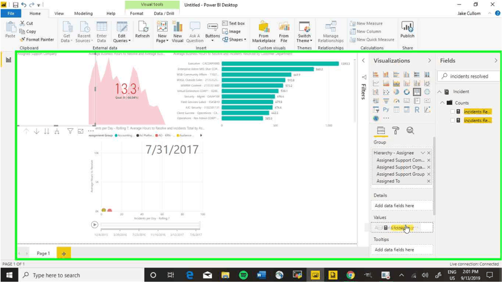The width and height of the screenshot is (503, 283).
Task: Click New Measure
Action: coord(366,23)
